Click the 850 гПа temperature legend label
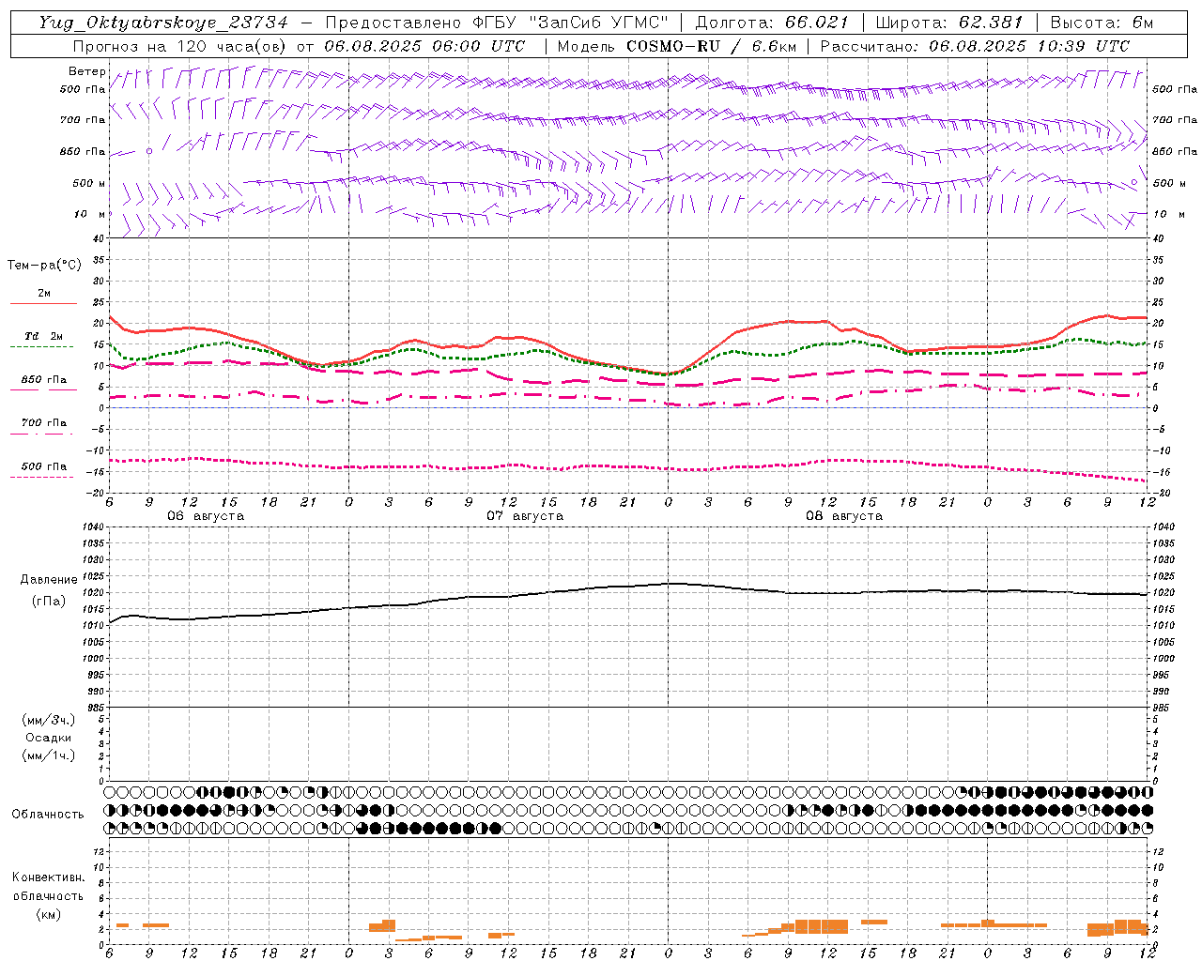Screen dimensions: 1202x961 (x=44, y=380)
